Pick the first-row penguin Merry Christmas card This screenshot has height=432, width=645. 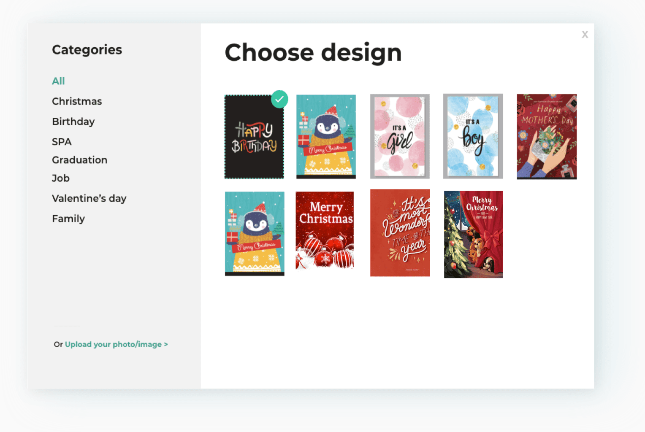326,137
